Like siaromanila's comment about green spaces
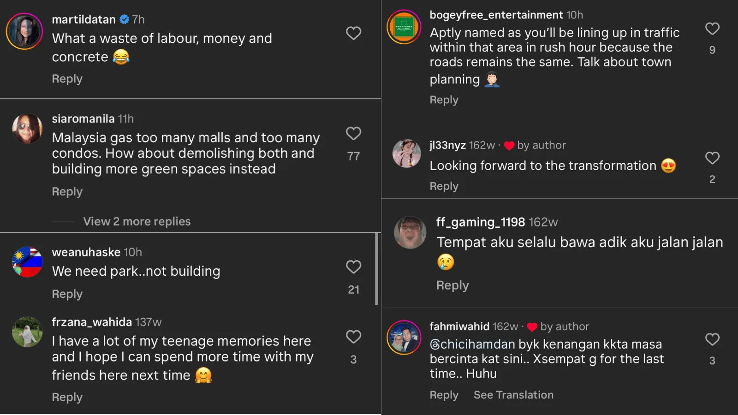The height and width of the screenshot is (415, 738). point(353,134)
